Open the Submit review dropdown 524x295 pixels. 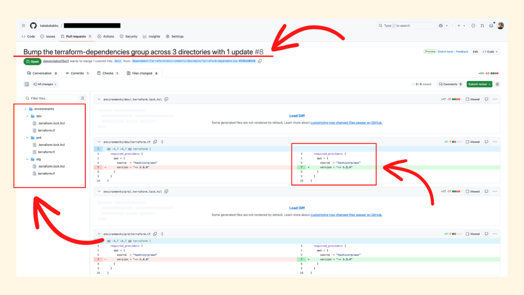pyautogui.click(x=479, y=84)
